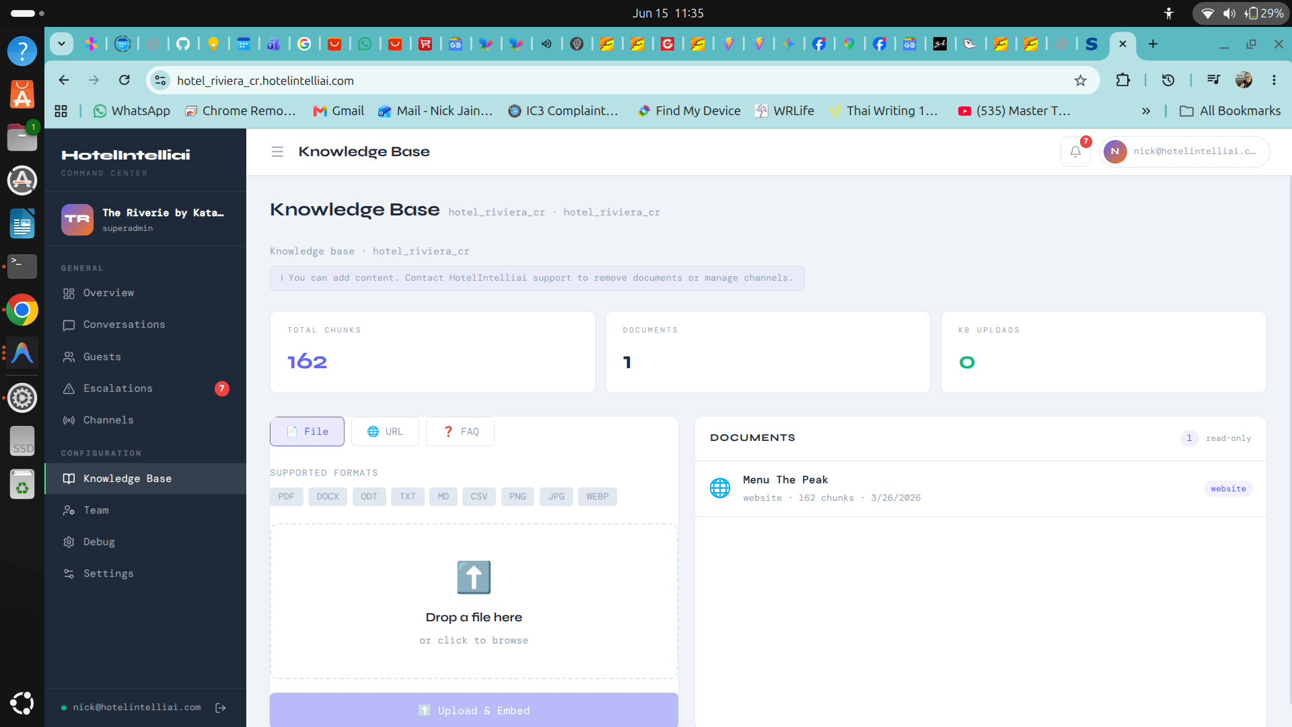Click the DOCX format chip

[328, 497]
